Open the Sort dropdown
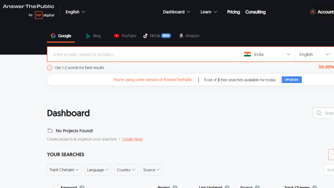The width and height of the screenshot is (334, 188). point(329,170)
